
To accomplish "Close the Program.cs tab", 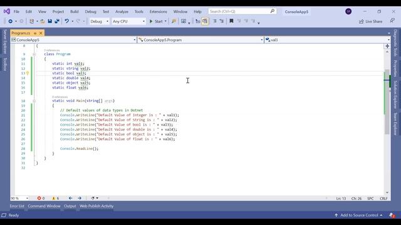I will [x=41, y=33].
